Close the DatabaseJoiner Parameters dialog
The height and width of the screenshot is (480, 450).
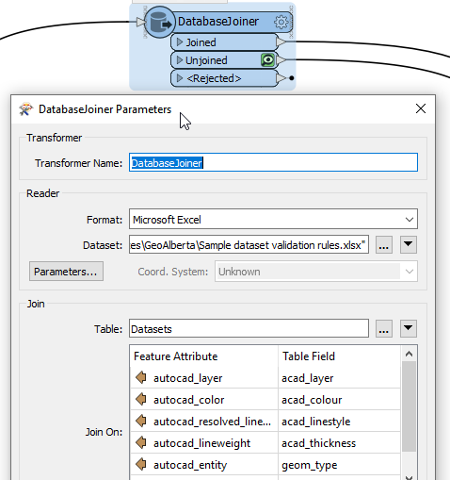(421, 108)
